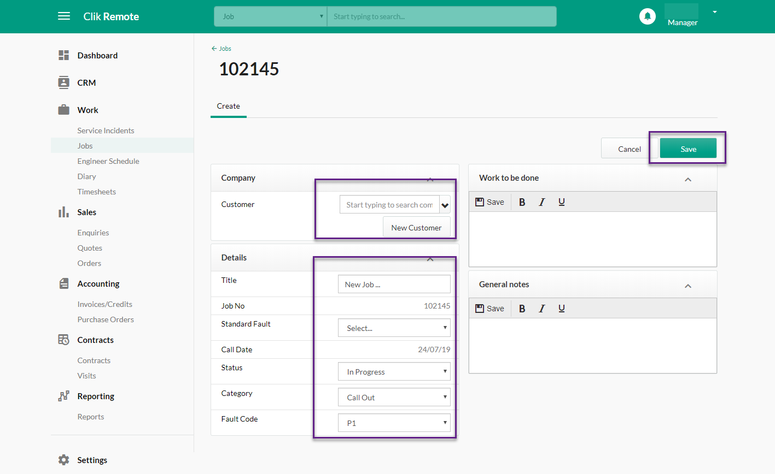This screenshot has height=474, width=775.
Task: Apply italic formatting in General notes
Action: coord(541,308)
